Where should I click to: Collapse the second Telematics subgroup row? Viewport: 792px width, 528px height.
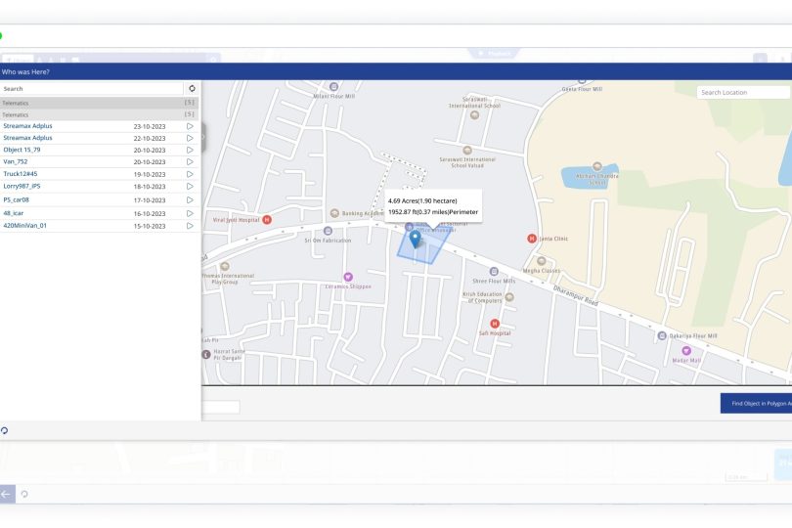[x=98, y=114]
